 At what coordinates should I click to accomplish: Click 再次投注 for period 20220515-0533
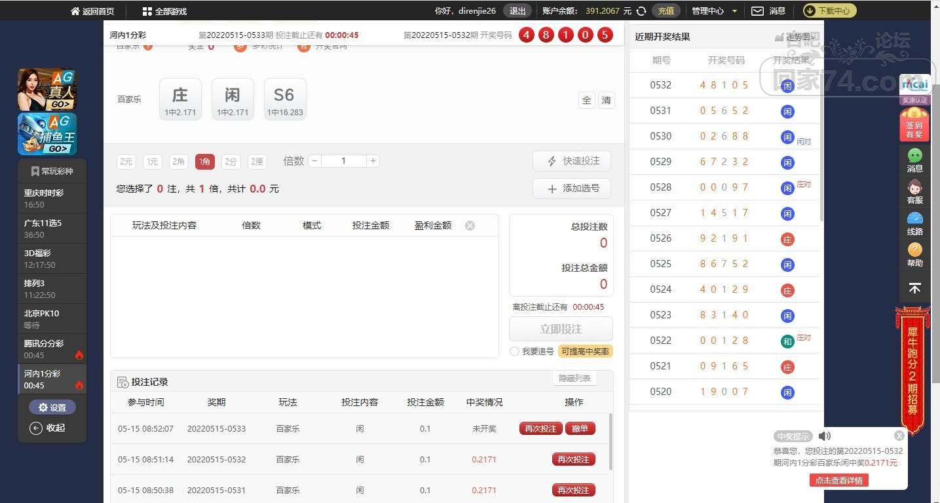(540, 429)
